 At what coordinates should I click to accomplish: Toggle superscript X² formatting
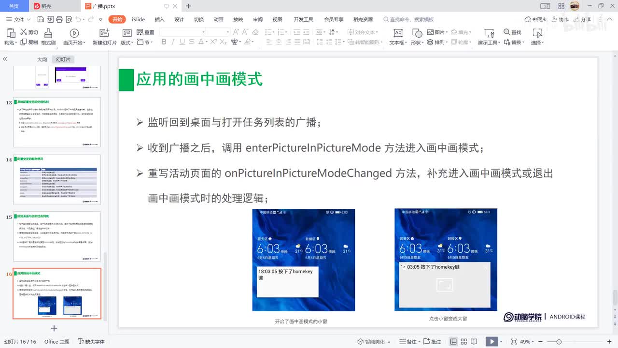point(213,42)
